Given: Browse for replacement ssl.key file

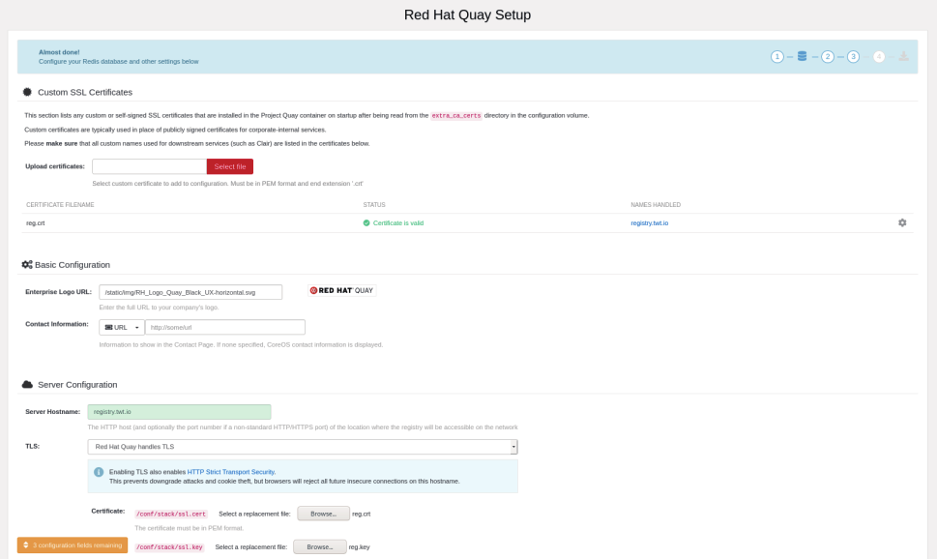Looking at the screenshot, I should (320, 547).
